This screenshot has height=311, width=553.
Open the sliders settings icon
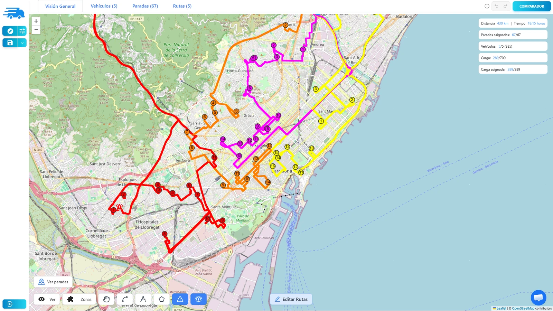[x=22, y=31]
